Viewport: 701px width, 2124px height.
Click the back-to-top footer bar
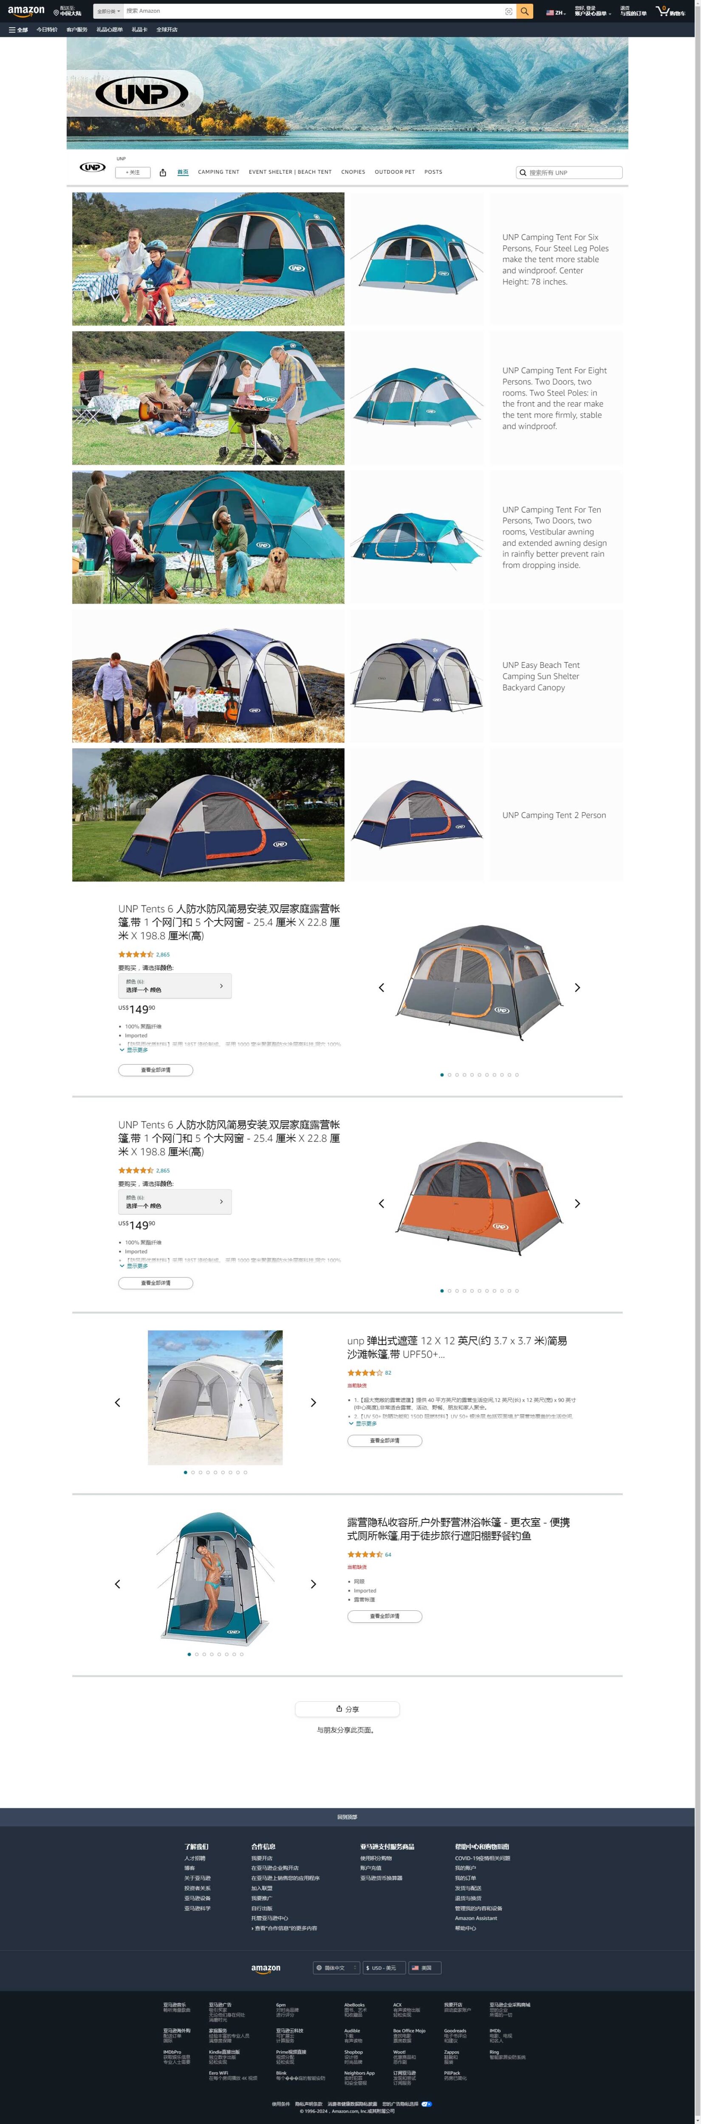347,1816
